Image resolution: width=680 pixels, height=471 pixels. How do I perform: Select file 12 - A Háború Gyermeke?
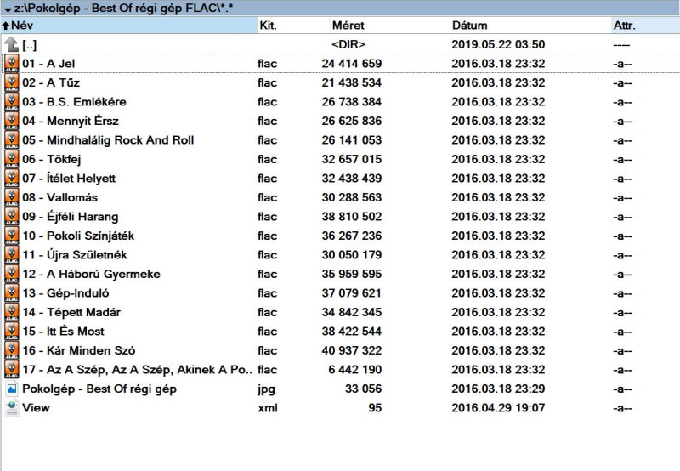click(x=92, y=274)
